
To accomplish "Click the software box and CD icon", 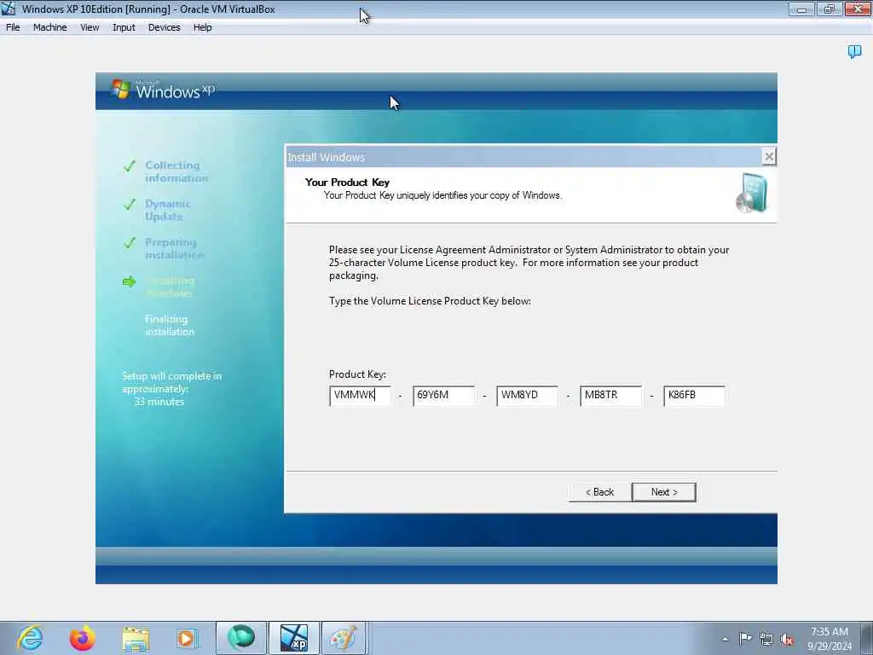I will tap(752, 194).
